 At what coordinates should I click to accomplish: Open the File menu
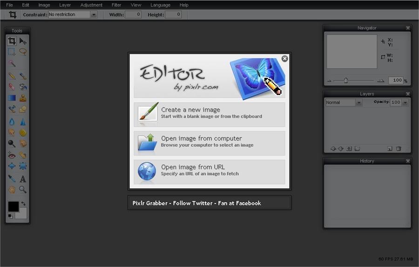9,5
